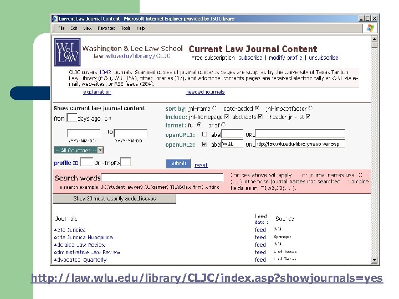Click the W&L Law logo image
399x299 pixels.
[x=68, y=52]
